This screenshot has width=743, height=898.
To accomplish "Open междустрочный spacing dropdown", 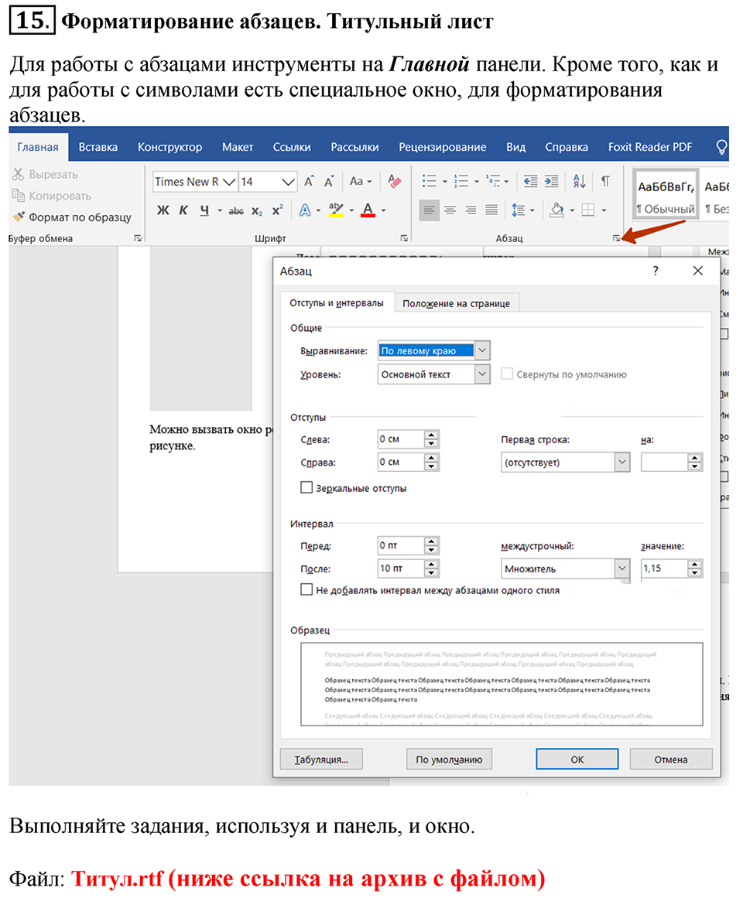I will [x=622, y=569].
